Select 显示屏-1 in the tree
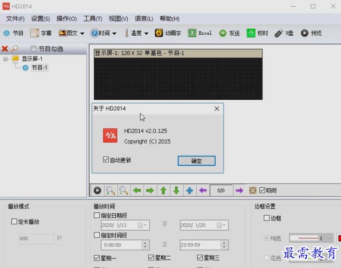This screenshot has height=268, width=341. (x=32, y=59)
